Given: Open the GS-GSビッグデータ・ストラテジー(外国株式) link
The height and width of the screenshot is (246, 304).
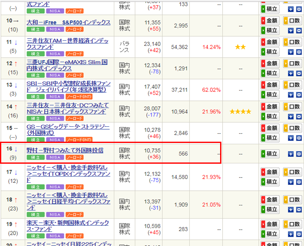Looking at the screenshot, I should tap(68, 130).
